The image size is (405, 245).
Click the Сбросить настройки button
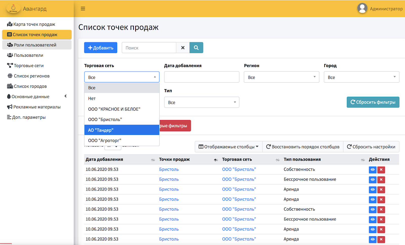[x=371, y=147]
